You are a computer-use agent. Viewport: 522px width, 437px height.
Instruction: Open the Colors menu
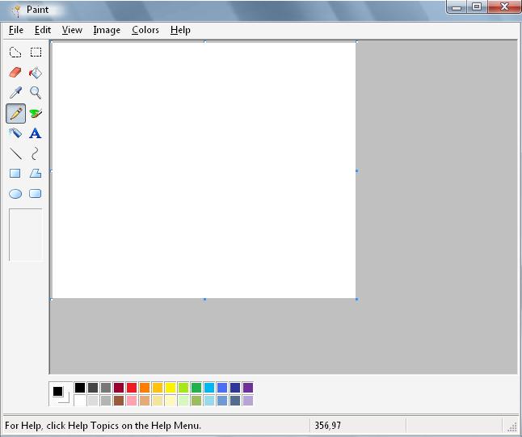[x=145, y=30]
